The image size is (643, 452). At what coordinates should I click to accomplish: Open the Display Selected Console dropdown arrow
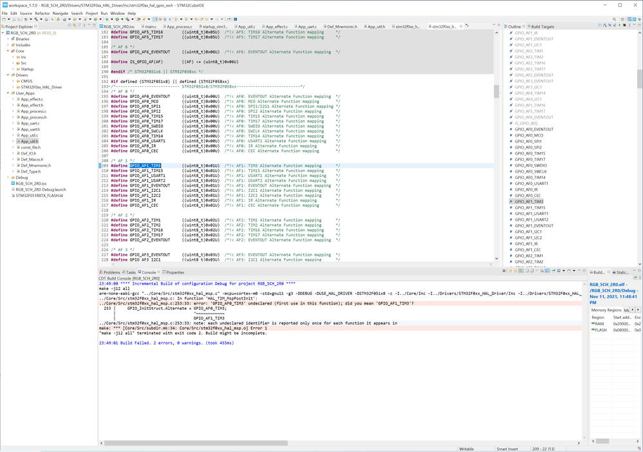(x=563, y=271)
